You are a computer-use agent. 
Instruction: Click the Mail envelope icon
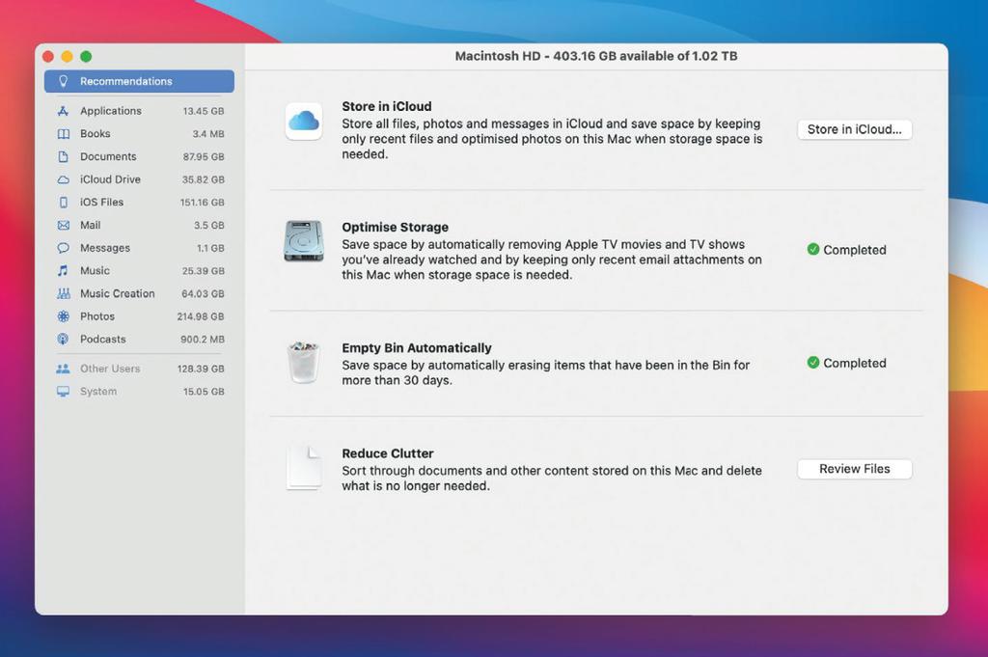click(x=63, y=225)
